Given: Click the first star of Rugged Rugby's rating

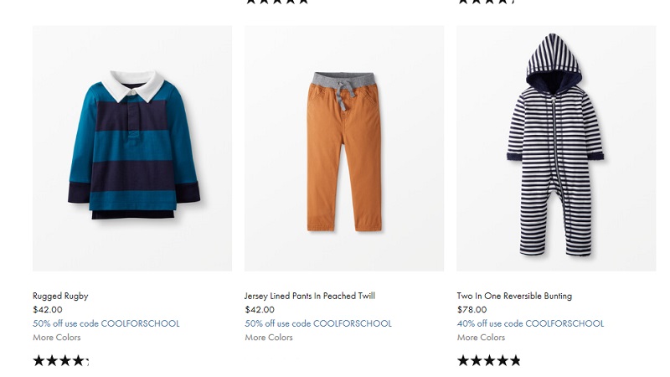Looking at the screenshot, I should coord(39,361).
